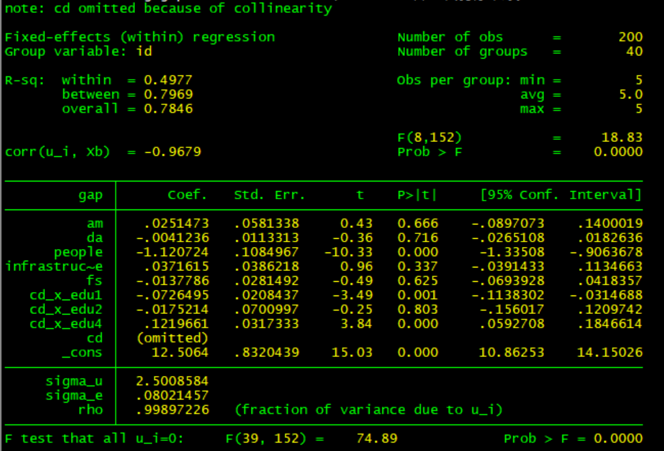The height and width of the screenshot is (451, 664).
Task: Select 'cd_x_edu4' variable row label
Action: [66, 324]
